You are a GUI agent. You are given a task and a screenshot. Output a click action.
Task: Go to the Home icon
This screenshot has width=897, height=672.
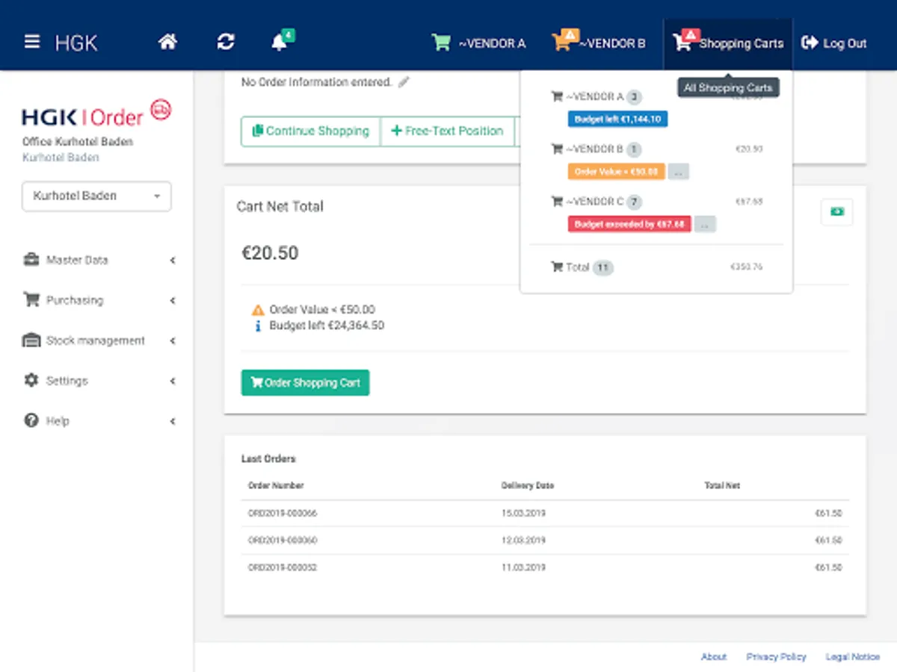(x=168, y=42)
